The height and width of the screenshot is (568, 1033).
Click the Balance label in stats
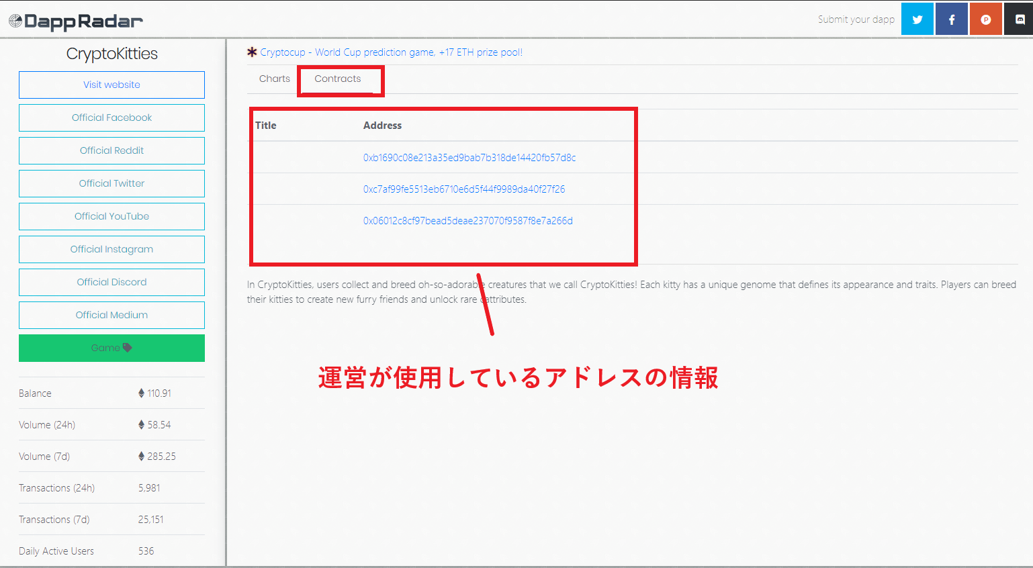tap(35, 393)
